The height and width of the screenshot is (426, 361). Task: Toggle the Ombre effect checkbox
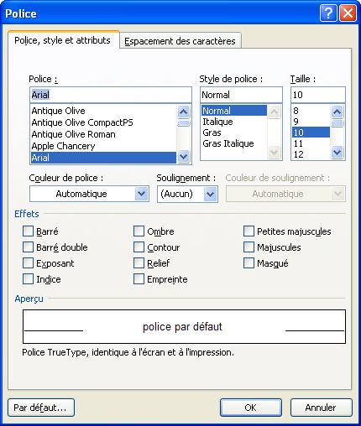[x=139, y=231]
